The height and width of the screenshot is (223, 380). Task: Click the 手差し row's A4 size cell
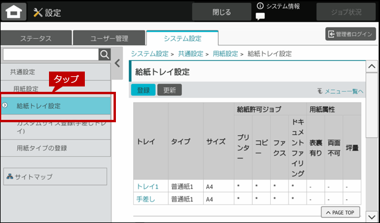pyautogui.click(x=219, y=199)
